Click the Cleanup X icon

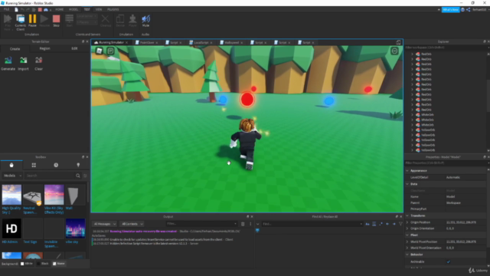[x=106, y=21]
